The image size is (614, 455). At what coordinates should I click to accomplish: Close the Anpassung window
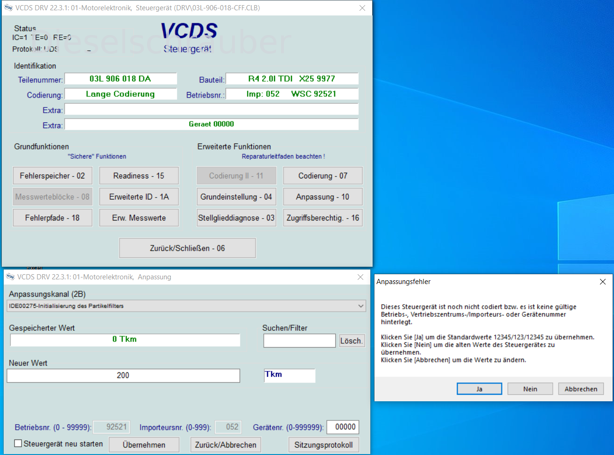(360, 277)
